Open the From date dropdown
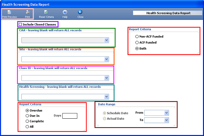This screenshot has height=136, width=204. [166, 113]
